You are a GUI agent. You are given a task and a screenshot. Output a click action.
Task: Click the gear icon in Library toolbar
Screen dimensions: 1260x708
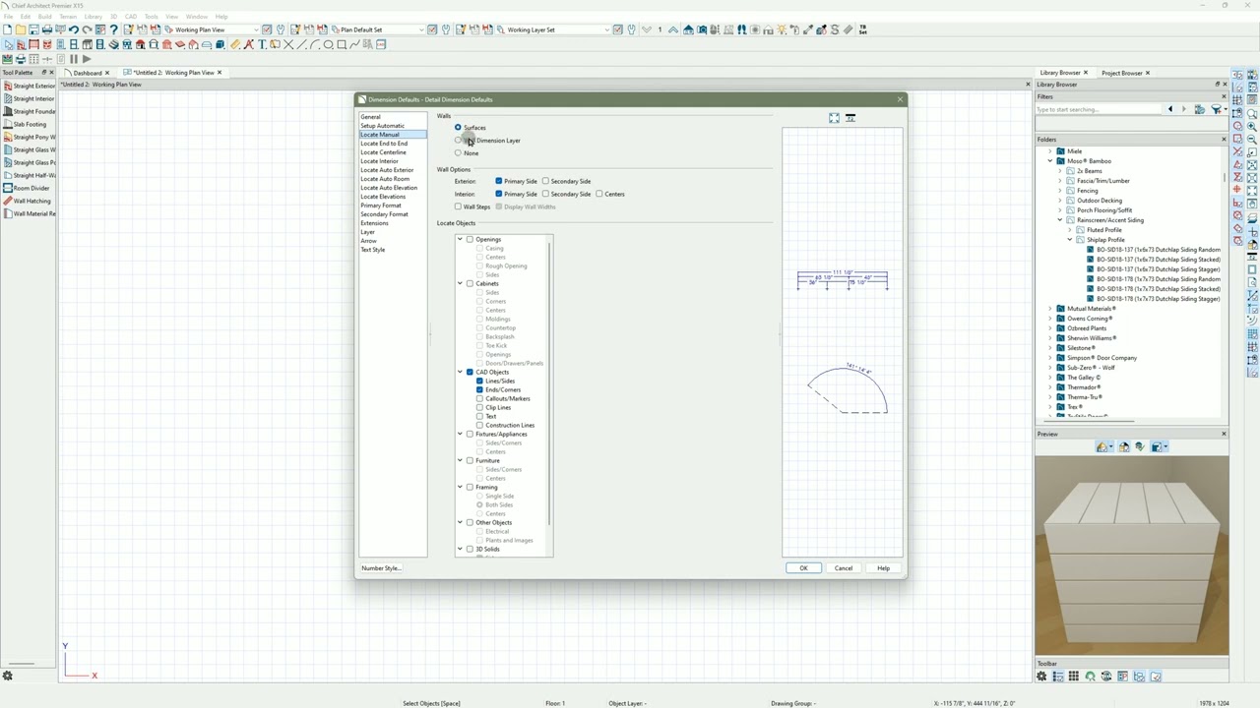pos(1041,677)
